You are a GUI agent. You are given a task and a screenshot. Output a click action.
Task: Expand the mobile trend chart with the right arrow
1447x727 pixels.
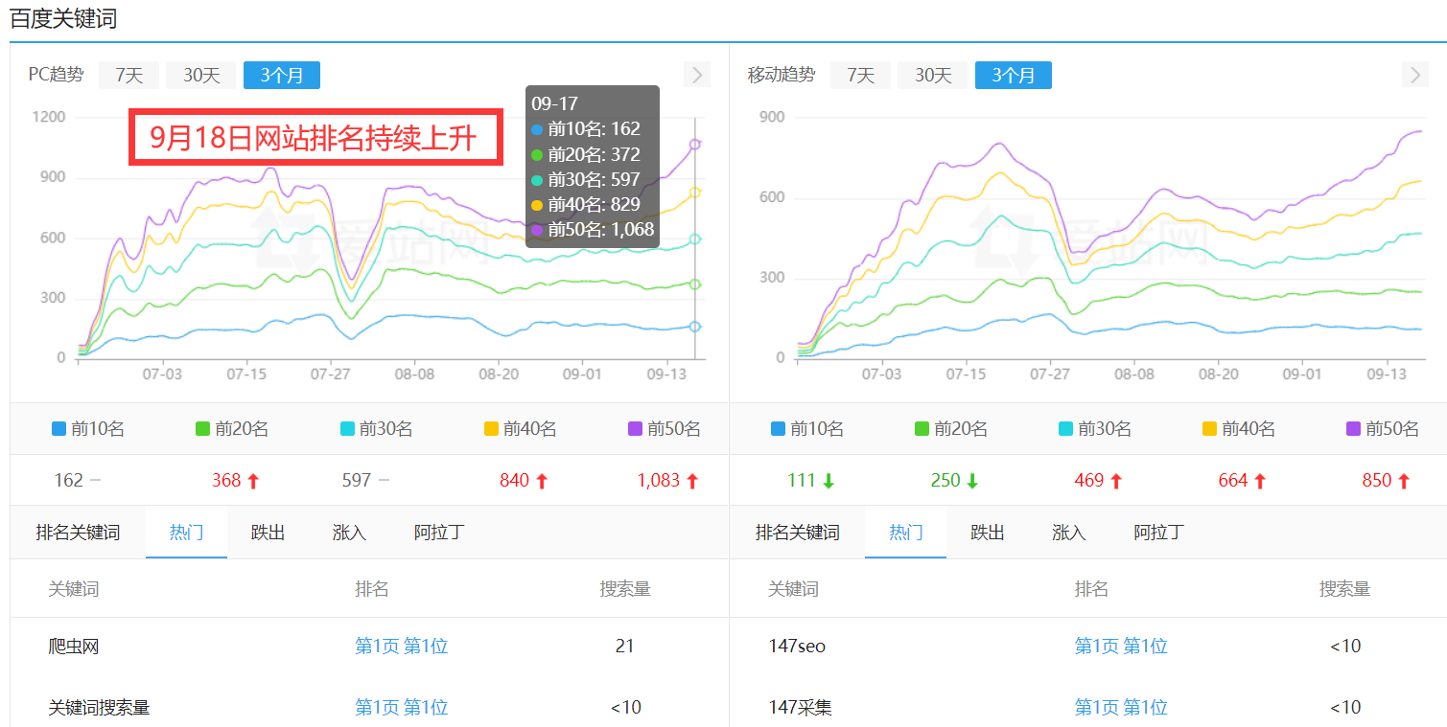click(x=1414, y=74)
